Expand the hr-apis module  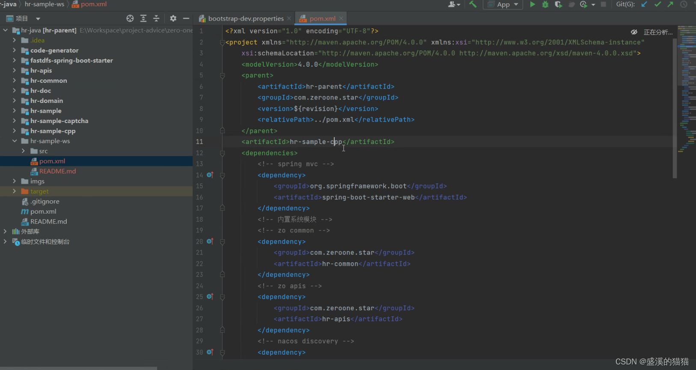click(x=15, y=70)
